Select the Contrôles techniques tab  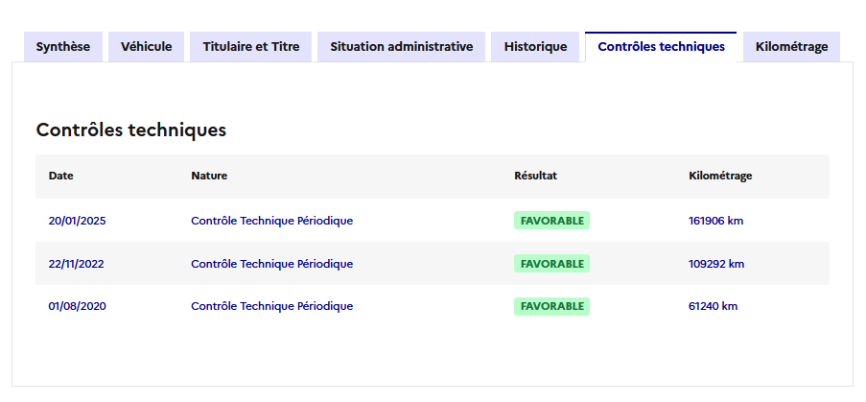coord(661,46)
